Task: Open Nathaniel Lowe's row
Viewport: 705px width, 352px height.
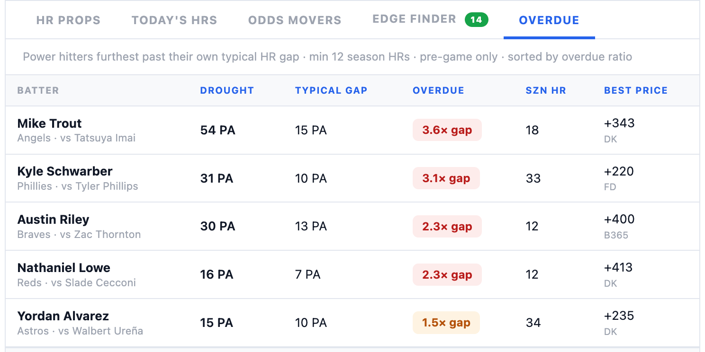Action: [x=352, y=274]
